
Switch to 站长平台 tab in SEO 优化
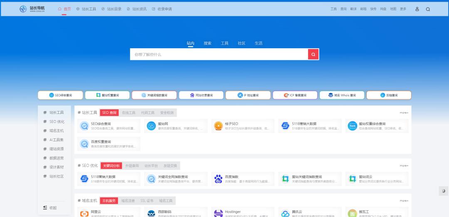[x=151, y=165]
